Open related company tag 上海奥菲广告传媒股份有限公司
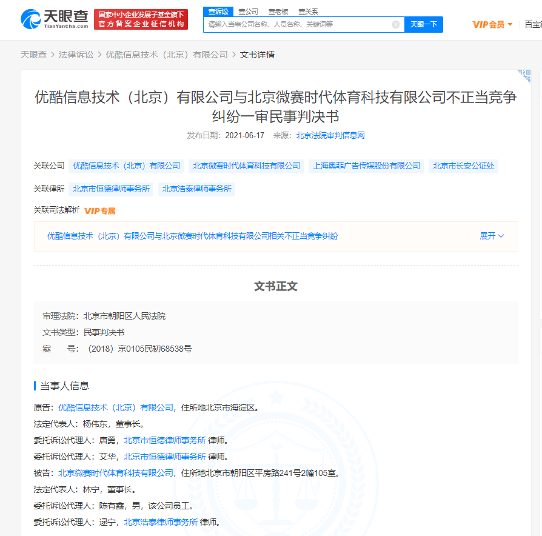The width and height of the screenshot is (542, 536). [x=366, y=166]
